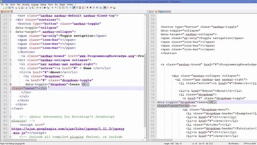Open the Plugins menu
The height and width of the screenshot is (145, 257).
click(62, 4)
